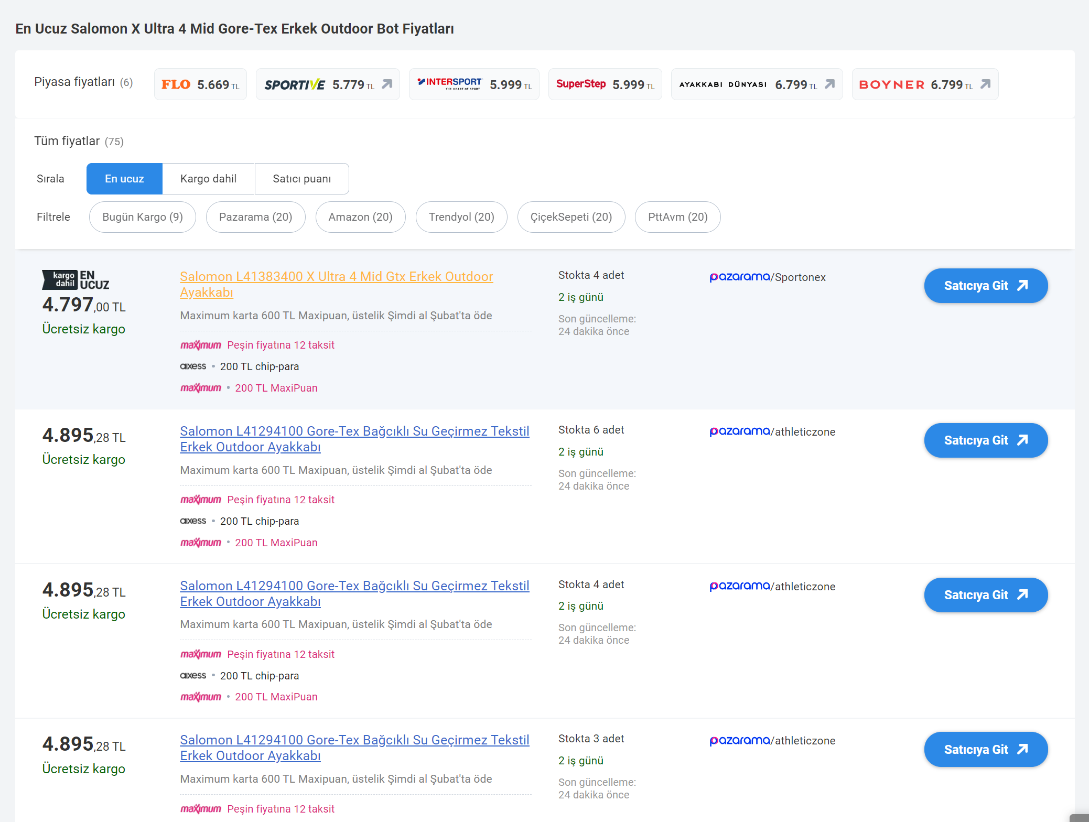Image resolution: width=1089 pixels, height=822 pixels.
Task: Open SuperStep 5.999 TL price card
Action: click(x=605, y=84)
